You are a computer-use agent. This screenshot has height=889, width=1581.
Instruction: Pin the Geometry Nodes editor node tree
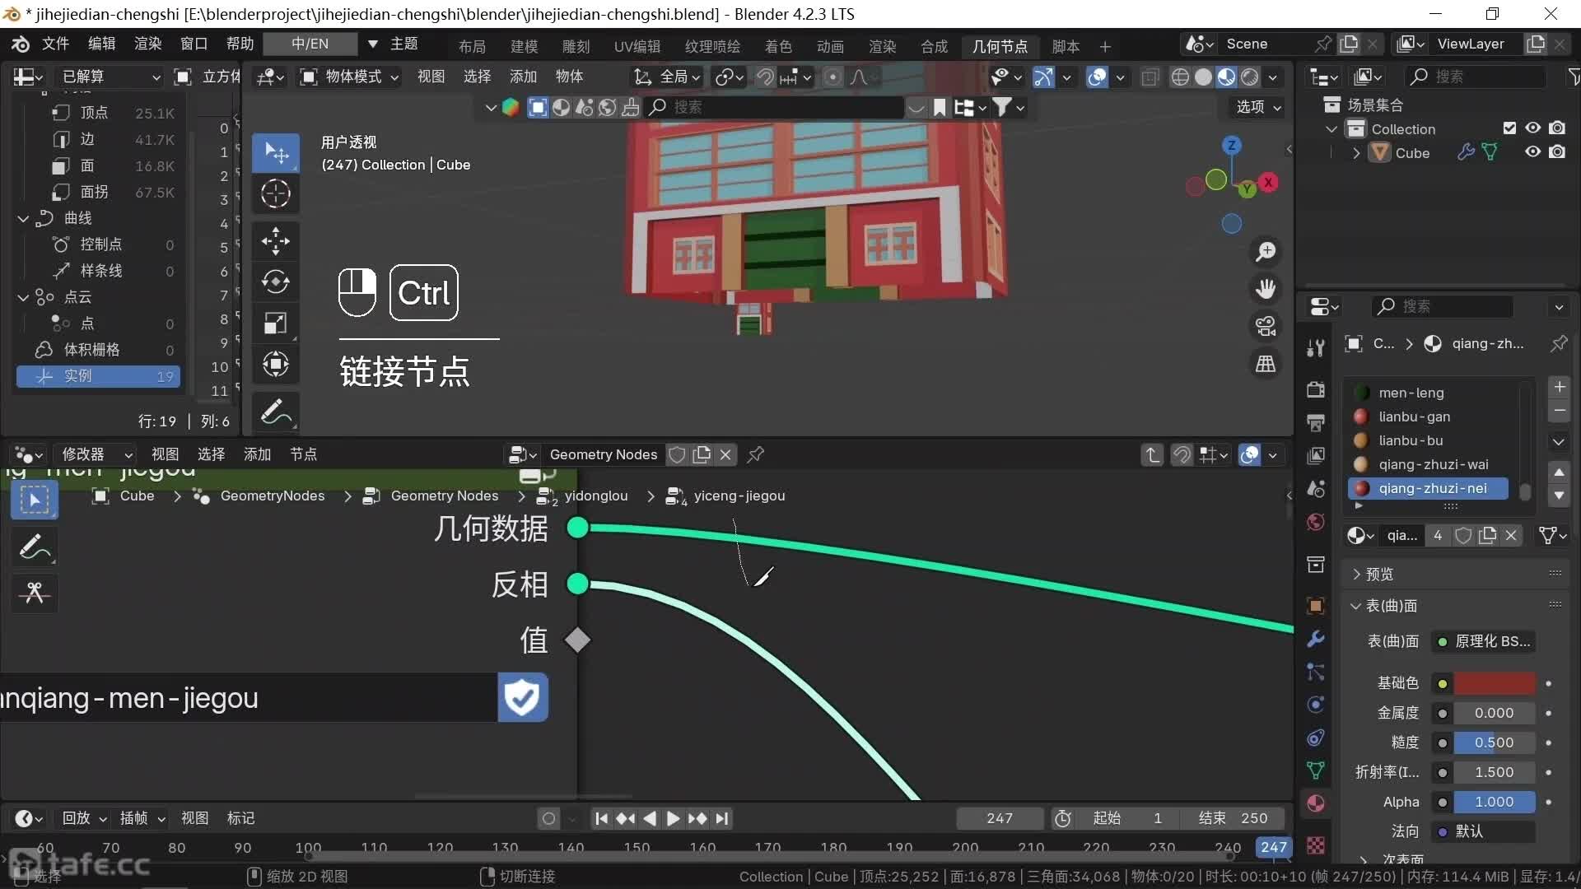755,454
